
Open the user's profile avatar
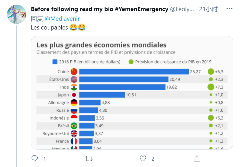tap(16, 14)
